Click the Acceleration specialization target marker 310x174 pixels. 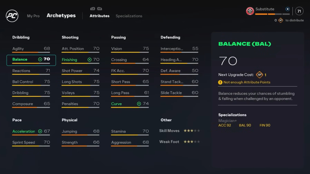[x=40, y=131]
